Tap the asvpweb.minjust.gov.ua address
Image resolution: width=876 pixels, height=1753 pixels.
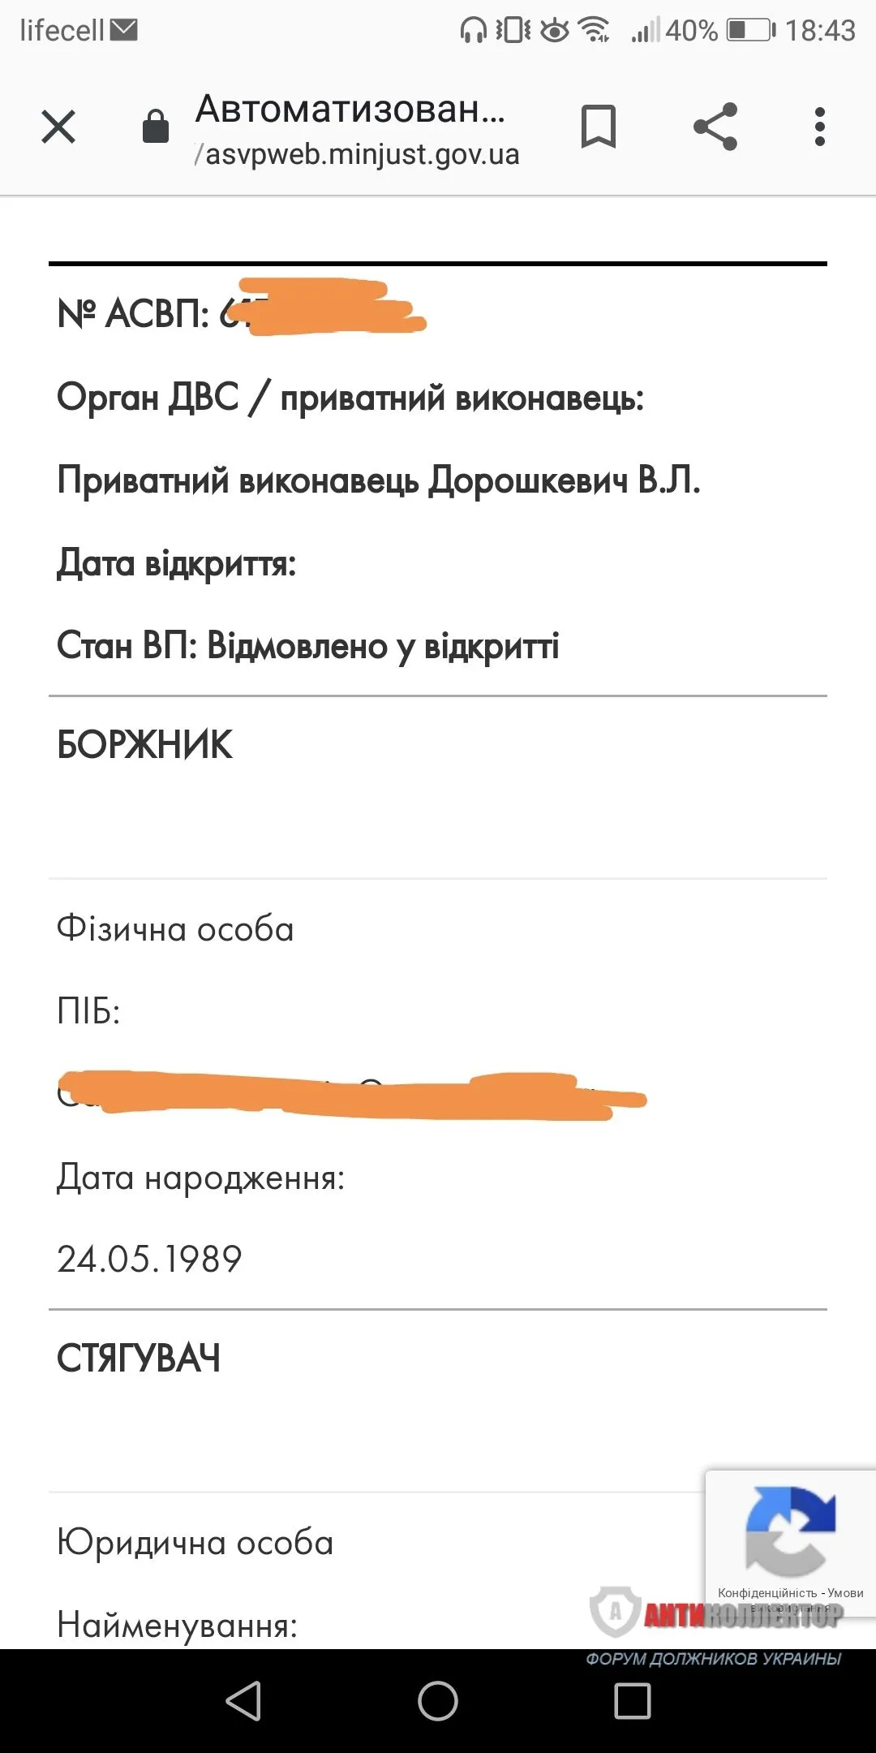pos(357,154)
